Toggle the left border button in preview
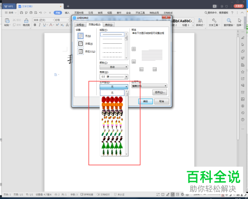The width and height of the screenshot is (248, 199). tap(141, 69)
